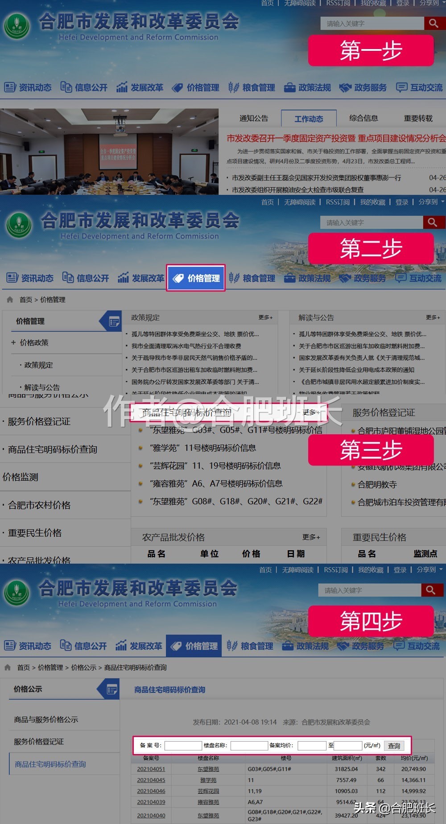
Task: Open "东望雅苑" G08#、G18#、G20# listing
Action: (236, 501)
